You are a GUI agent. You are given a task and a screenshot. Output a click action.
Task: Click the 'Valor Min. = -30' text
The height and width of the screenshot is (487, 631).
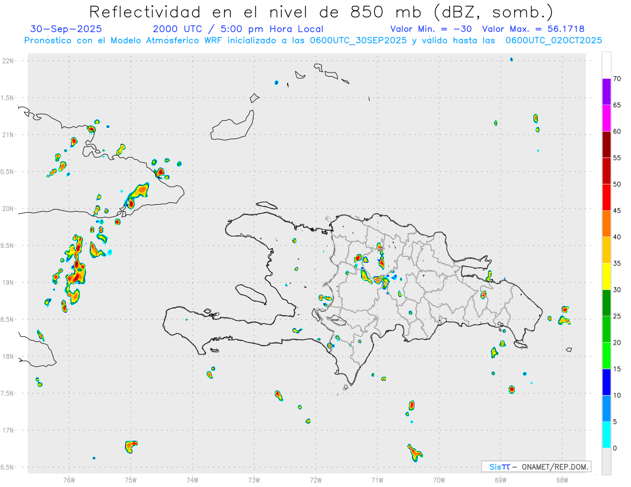(431, 29)
